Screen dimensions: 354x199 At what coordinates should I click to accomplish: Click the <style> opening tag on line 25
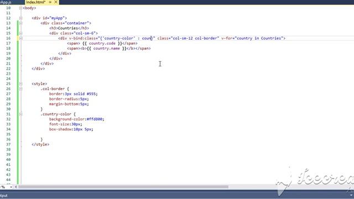click(39, 83)
